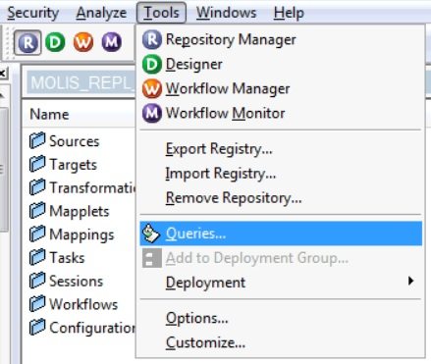Close the open Tools menu
The width and height of the screenshot is (431, 364).
tap(161, 13)
